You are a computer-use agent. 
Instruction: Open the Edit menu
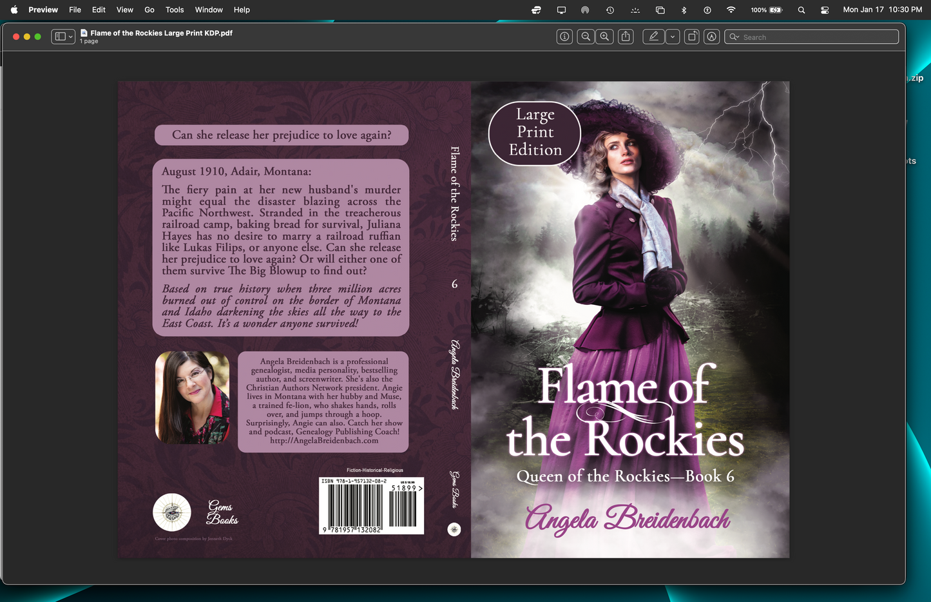[x=99, y=10]
